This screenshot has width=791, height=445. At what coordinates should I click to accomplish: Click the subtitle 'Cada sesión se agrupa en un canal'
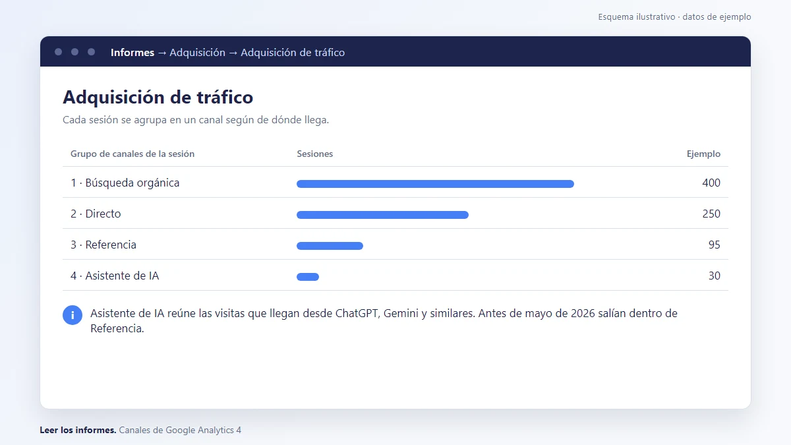pos(196,120)
